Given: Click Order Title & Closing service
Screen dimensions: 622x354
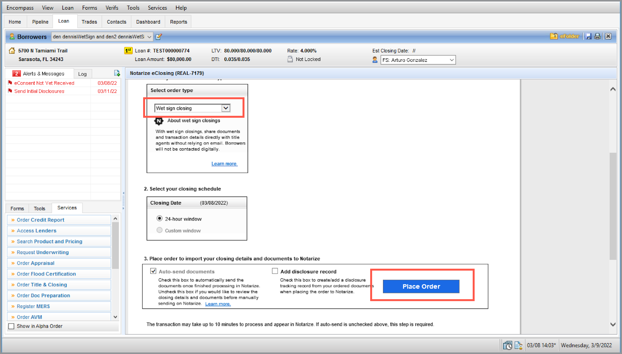Looking at the screenshot, I should click(x=59, y=285).
